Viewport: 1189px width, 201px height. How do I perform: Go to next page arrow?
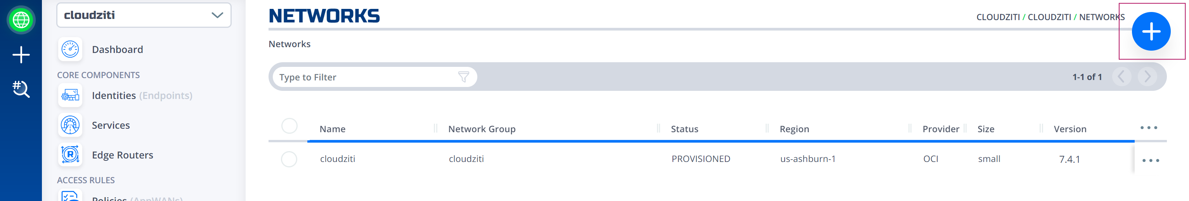1147,77
